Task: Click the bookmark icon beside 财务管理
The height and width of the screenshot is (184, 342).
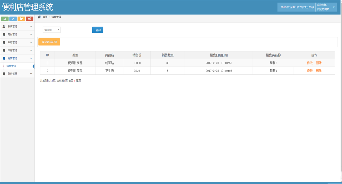Action: coord(4,74)
